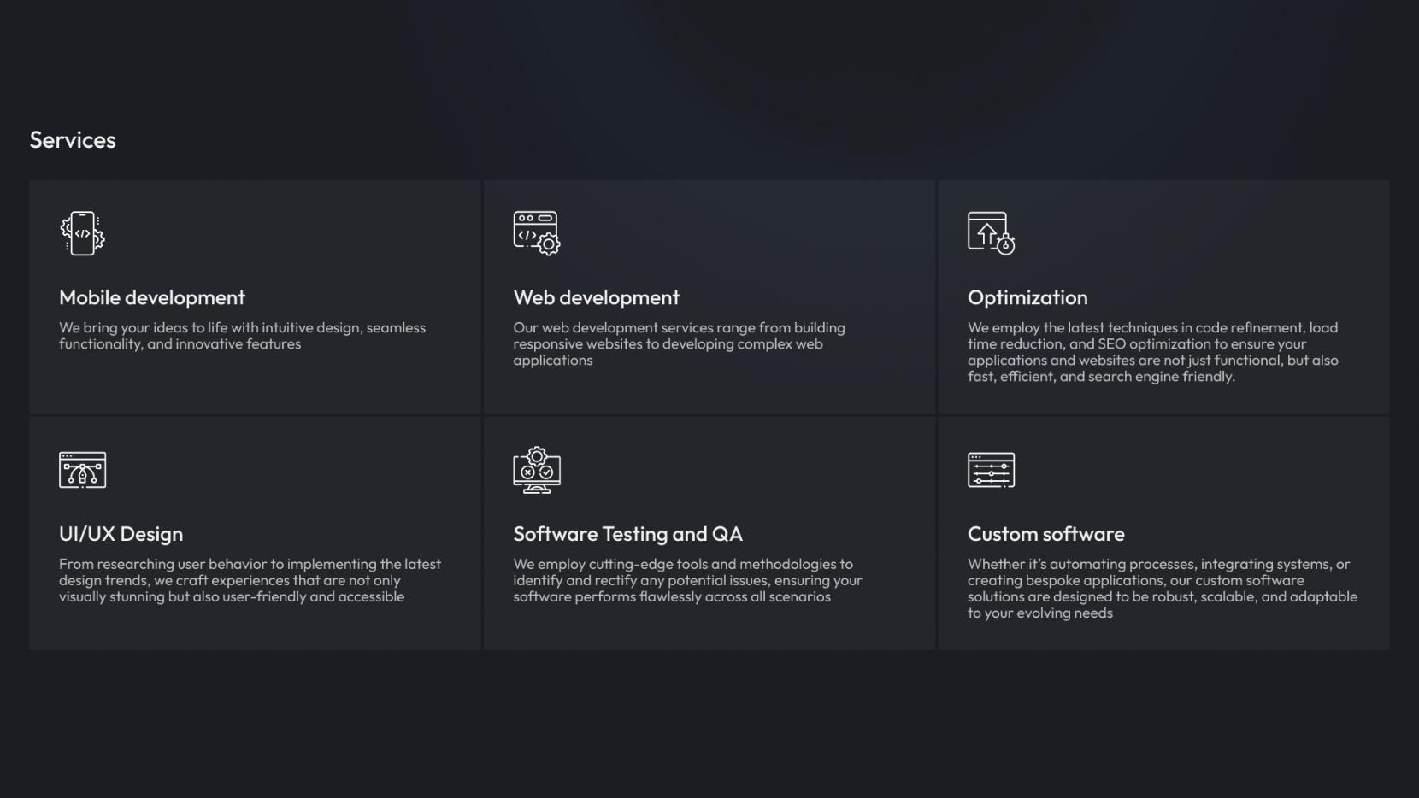Image resolution: width=1419 pixels, height=798 pixels.
Task: Click the Web development browser-gear icon
Action: coord(536,233)
